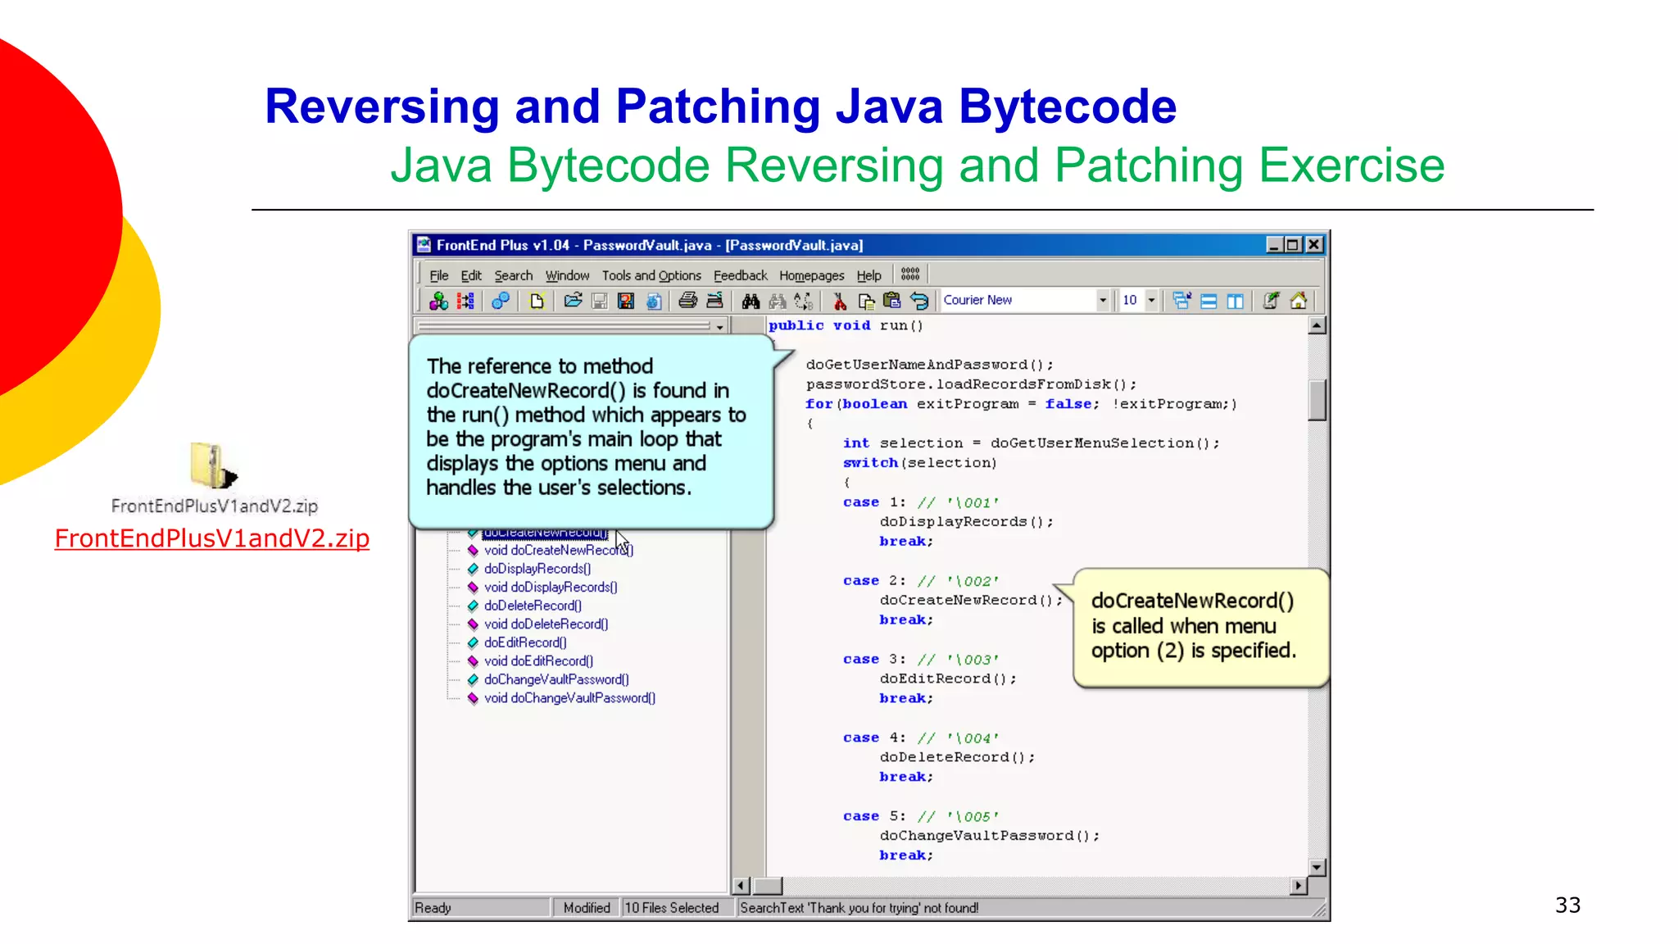Click the doCreateNewRecord(); call in code
Viewport: 1678px width, 944px height.
coord(971,600)
